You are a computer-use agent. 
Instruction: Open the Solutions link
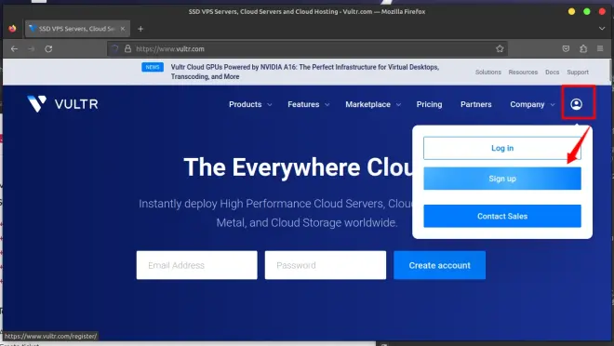[487, 73]
